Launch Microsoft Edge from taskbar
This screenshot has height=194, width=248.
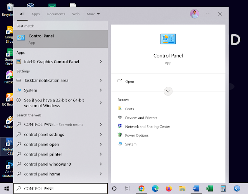155,189
